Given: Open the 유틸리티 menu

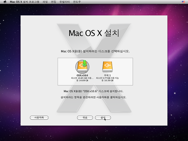Looking at the screenshot, I should pyautogui.click(x=64, y=2).
